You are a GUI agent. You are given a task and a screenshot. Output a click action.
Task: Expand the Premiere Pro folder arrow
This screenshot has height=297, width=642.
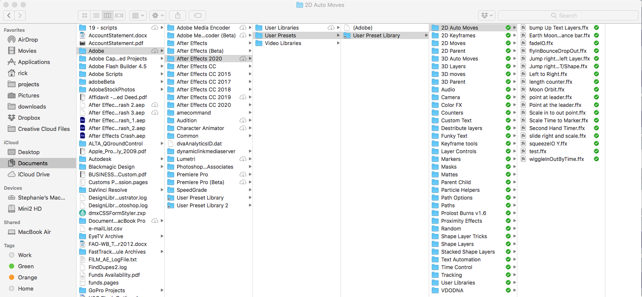pyautogui.click(x=250, y=174)
